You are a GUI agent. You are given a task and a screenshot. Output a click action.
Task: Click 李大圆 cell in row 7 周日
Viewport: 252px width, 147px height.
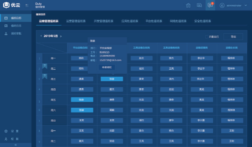[202, 120]
